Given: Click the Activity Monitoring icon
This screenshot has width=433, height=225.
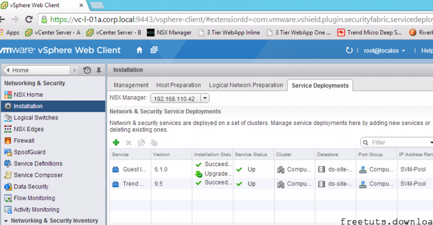Looking at the screenshot, I should (8, 210).
